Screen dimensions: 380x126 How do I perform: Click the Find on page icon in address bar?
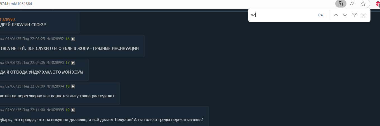[x=341, y=4]
